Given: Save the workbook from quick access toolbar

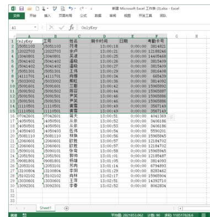Looking at the screenshot, I should [21, 9].
